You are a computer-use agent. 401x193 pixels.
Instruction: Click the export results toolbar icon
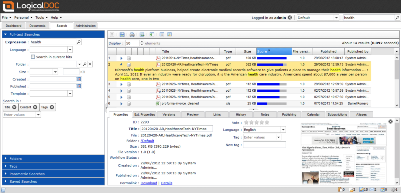pos(142,35)
